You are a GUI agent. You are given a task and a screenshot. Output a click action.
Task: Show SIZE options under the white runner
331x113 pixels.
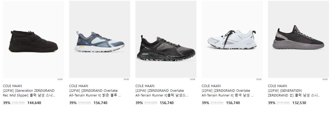[259, 79]
